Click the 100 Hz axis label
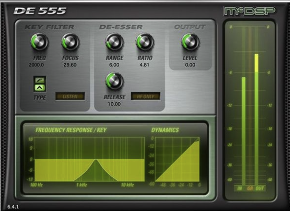Viewport: 290px width, 211px height. coord(36,185)
